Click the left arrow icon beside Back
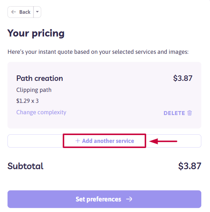The height and width of the screenshot is (212, 210). point(13,12)
